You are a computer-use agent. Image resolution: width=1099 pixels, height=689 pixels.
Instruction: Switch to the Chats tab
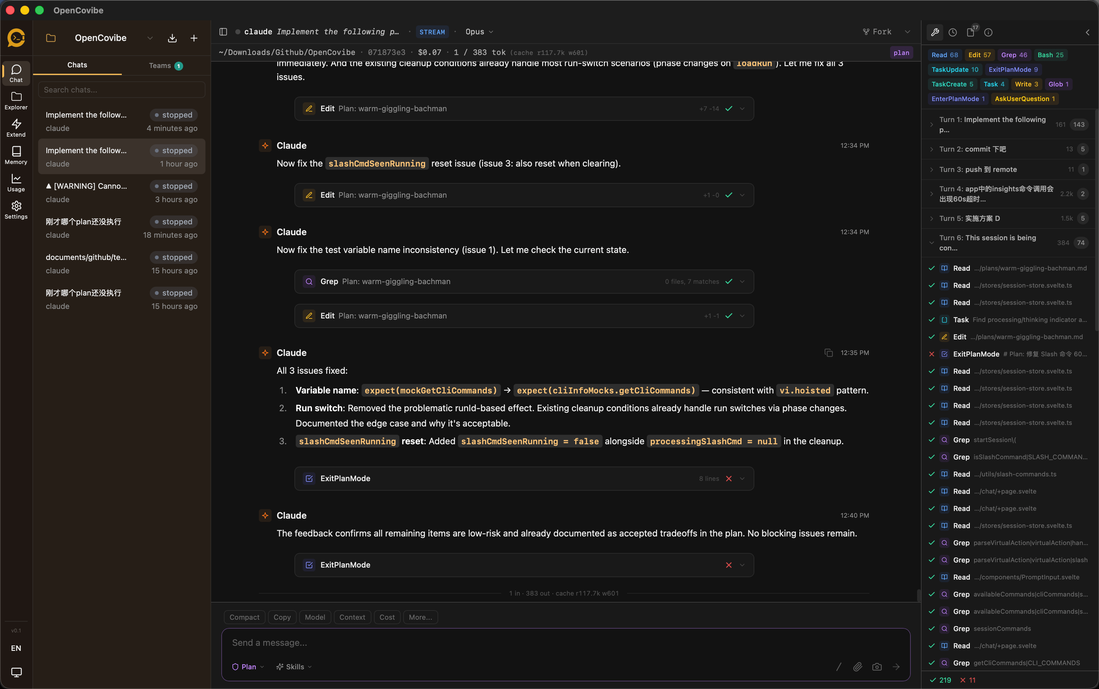click(x=77, y=65)
